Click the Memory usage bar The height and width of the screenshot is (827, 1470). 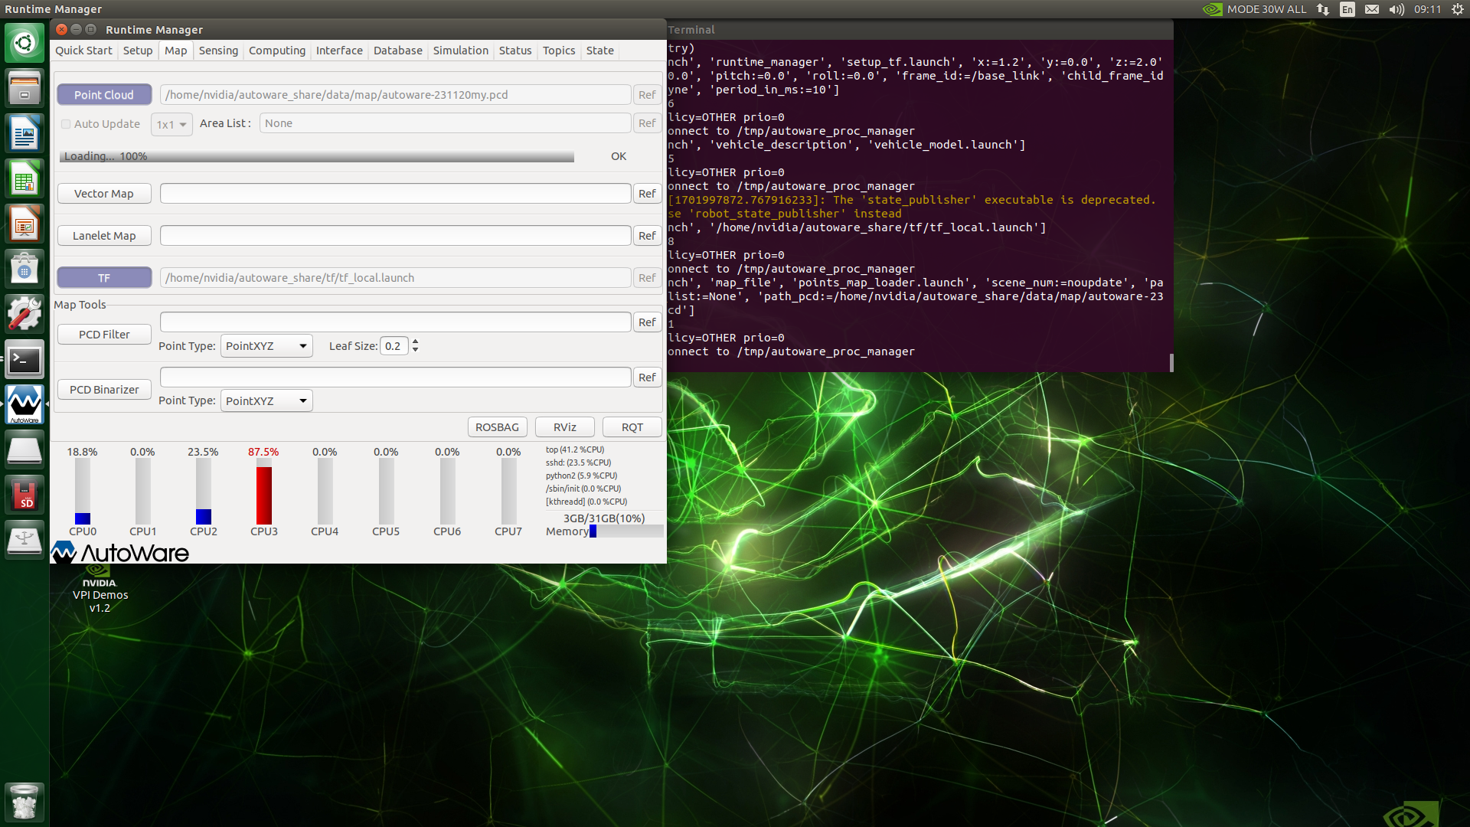pos(626,531)
